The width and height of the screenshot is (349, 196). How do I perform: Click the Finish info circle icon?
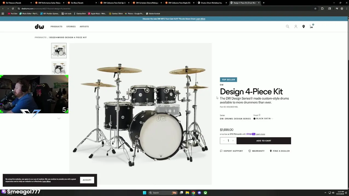click(x=259, y=115)
